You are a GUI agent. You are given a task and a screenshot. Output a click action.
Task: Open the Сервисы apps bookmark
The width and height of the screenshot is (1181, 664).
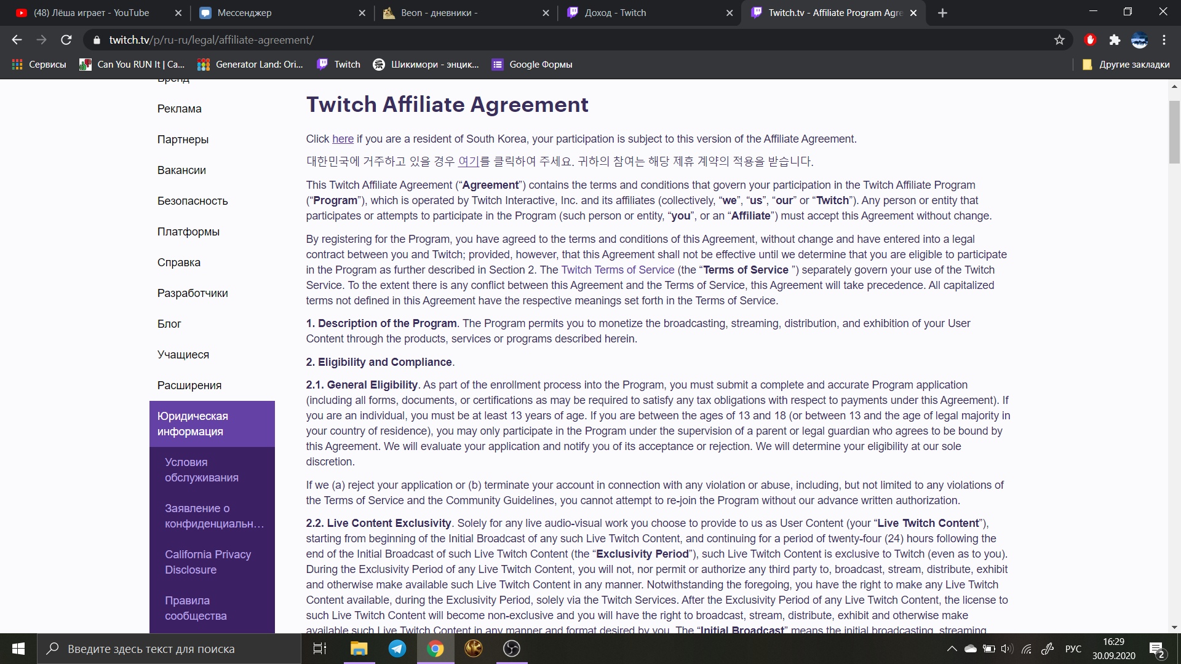39,65
